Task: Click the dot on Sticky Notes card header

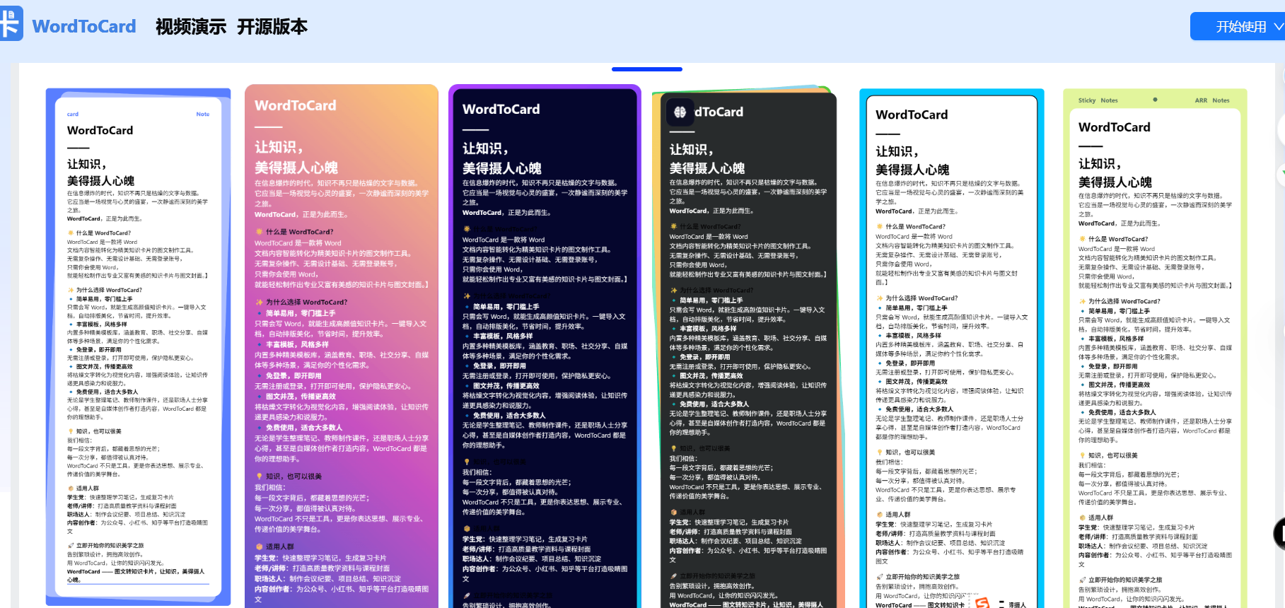Action: (x=1155, y=100)
